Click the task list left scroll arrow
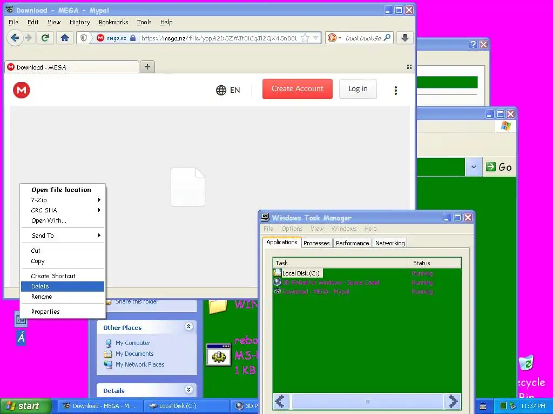This screenshot has height=414, width=553. 280,401
